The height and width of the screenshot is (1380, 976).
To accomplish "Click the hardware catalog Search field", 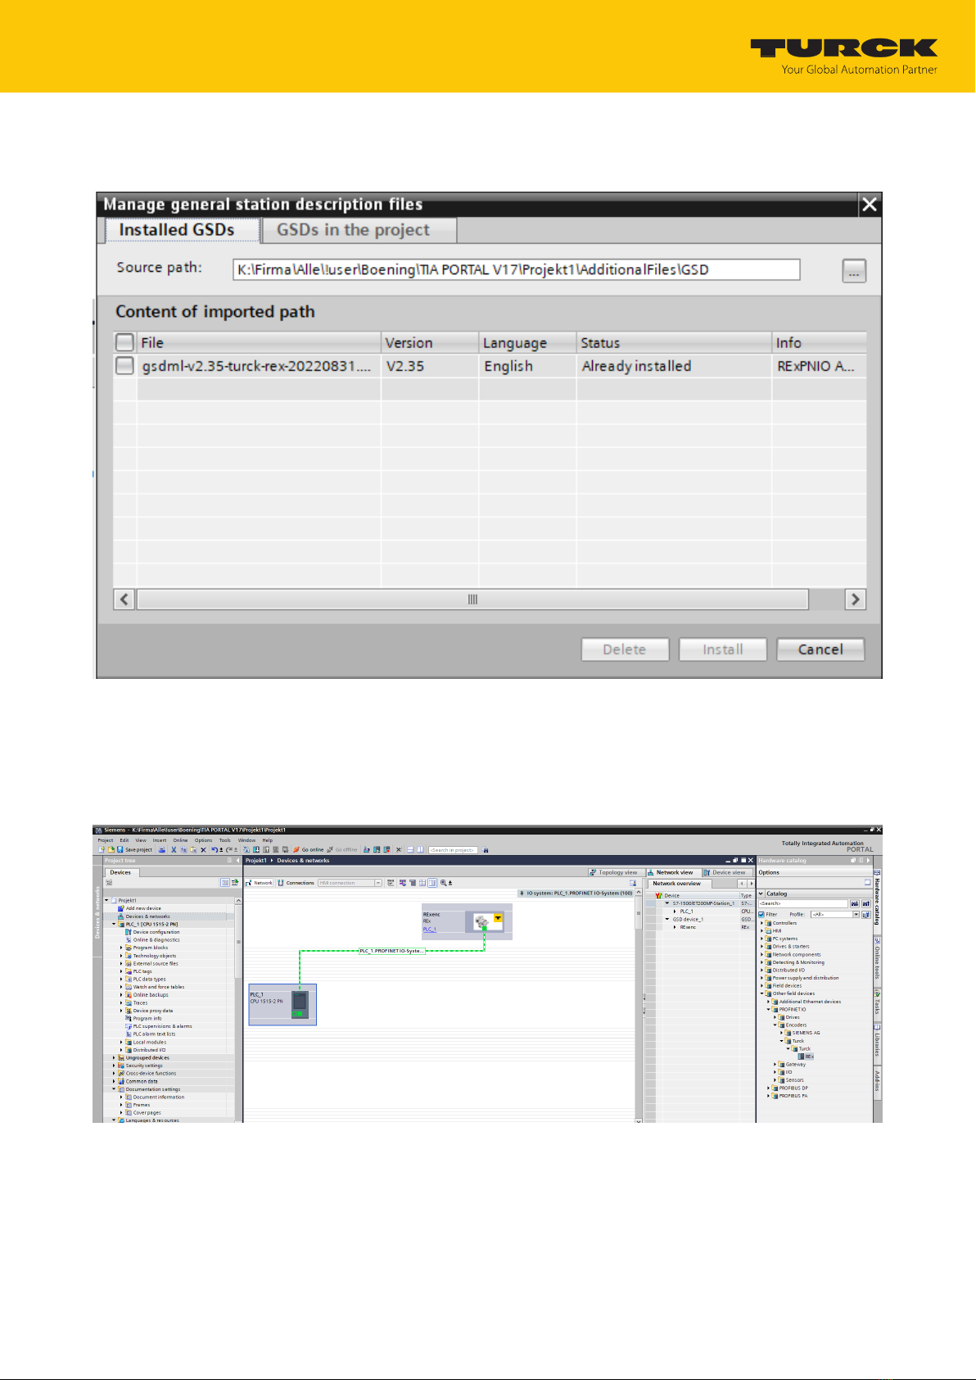I will point(803,903).
